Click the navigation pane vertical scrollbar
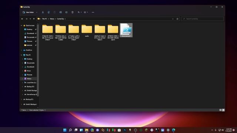The image size is (237, 133). pos(38,60)
